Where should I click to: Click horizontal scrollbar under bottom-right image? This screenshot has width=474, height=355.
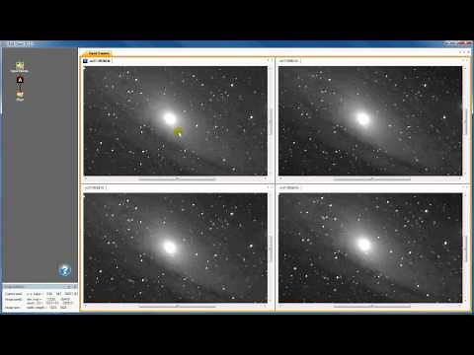coord(372,306)
